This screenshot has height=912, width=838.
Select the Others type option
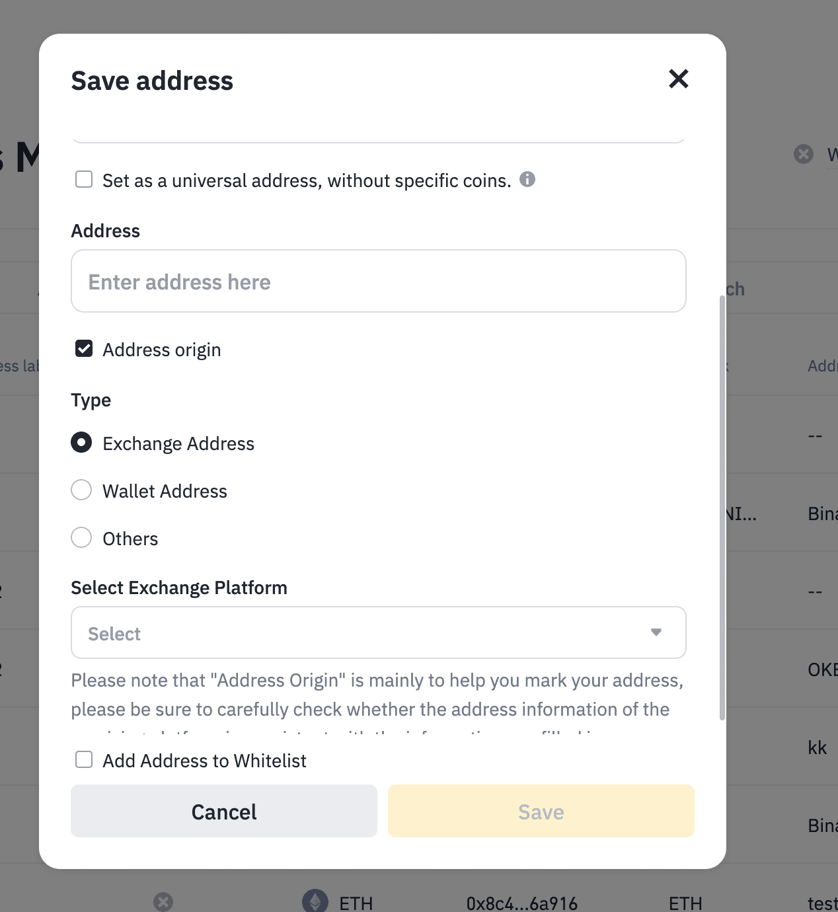[x=81, y=538]
